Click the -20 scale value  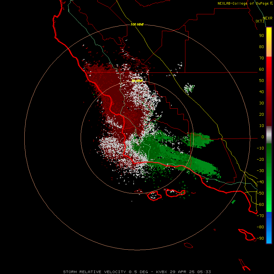pyautogui.click(x=260, y=160)
